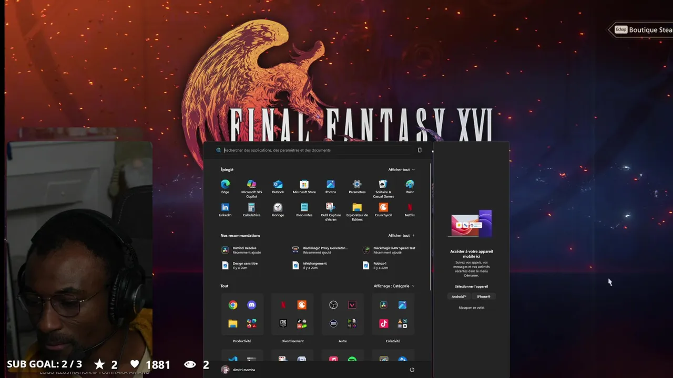Expand Créativité group's extra apps tile
Viewport: 673px width, 378px height.
(x=402, y=323)
